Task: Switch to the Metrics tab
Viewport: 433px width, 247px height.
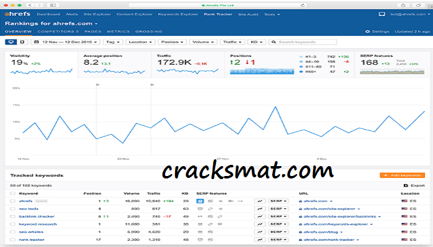Action: click(x=118, y=31)
